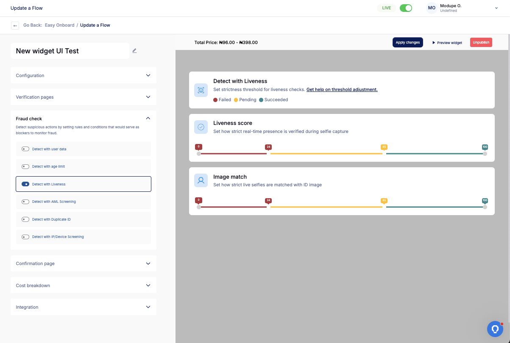Expand the Cost breakdown section
510x343 pixels.
tap(84, 285)
